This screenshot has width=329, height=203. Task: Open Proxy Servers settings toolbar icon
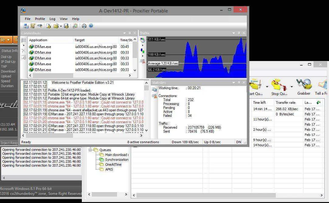pyautogui.click(x=26, y=26)
